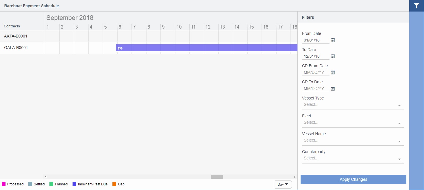The height and width of the screenshot is (190, 424).
Task: Open the Day time-scale selector
Action: pyautogui.click(x=282, y=184)
